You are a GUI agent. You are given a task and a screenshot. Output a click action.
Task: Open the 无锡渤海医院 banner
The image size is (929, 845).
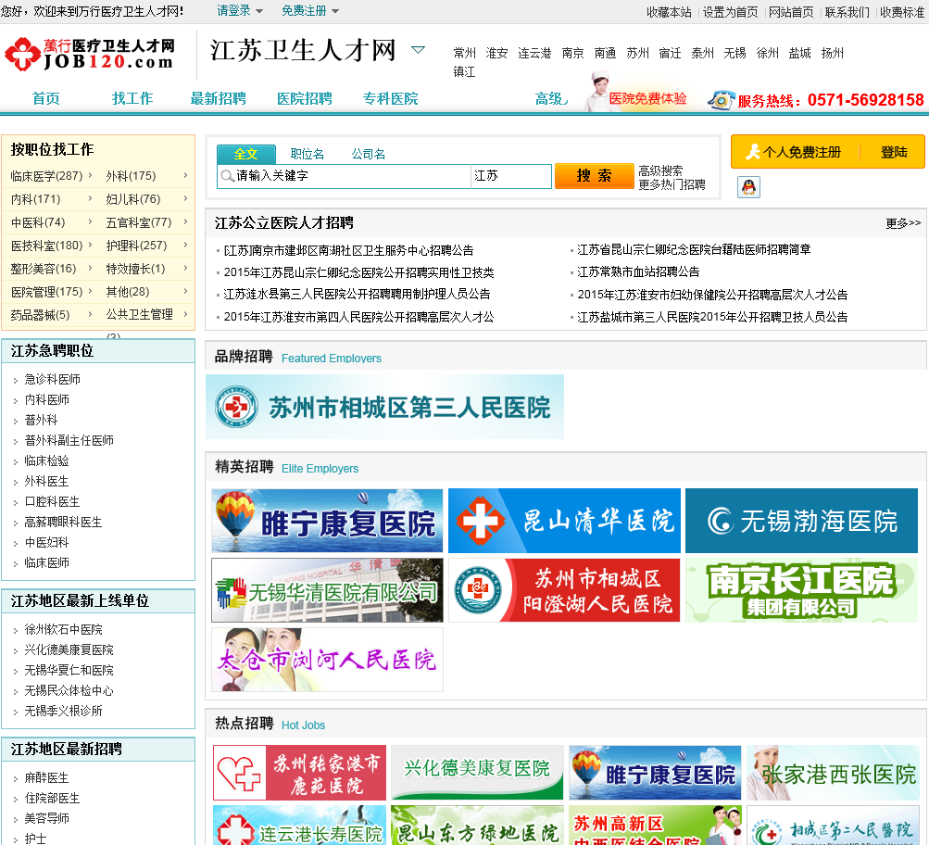[x=801, y=521]
